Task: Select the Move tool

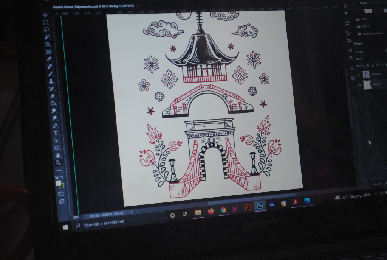Action: pos(45,15)
